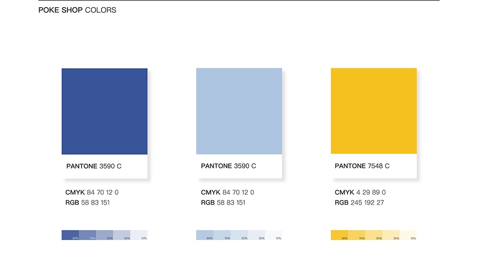Viewport: 478px width, 272px height.
Task: Click the POKE SHOP COLORS heading
Action: (x=77, y=10)
